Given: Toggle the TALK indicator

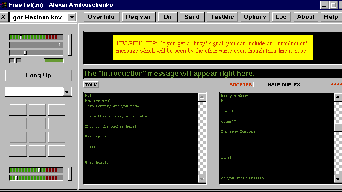Looking at the screenshot, I should (x=91, y=84).
